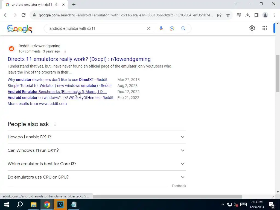Expand 'Which emulator is best for Core i3?'

coord(97,164)
